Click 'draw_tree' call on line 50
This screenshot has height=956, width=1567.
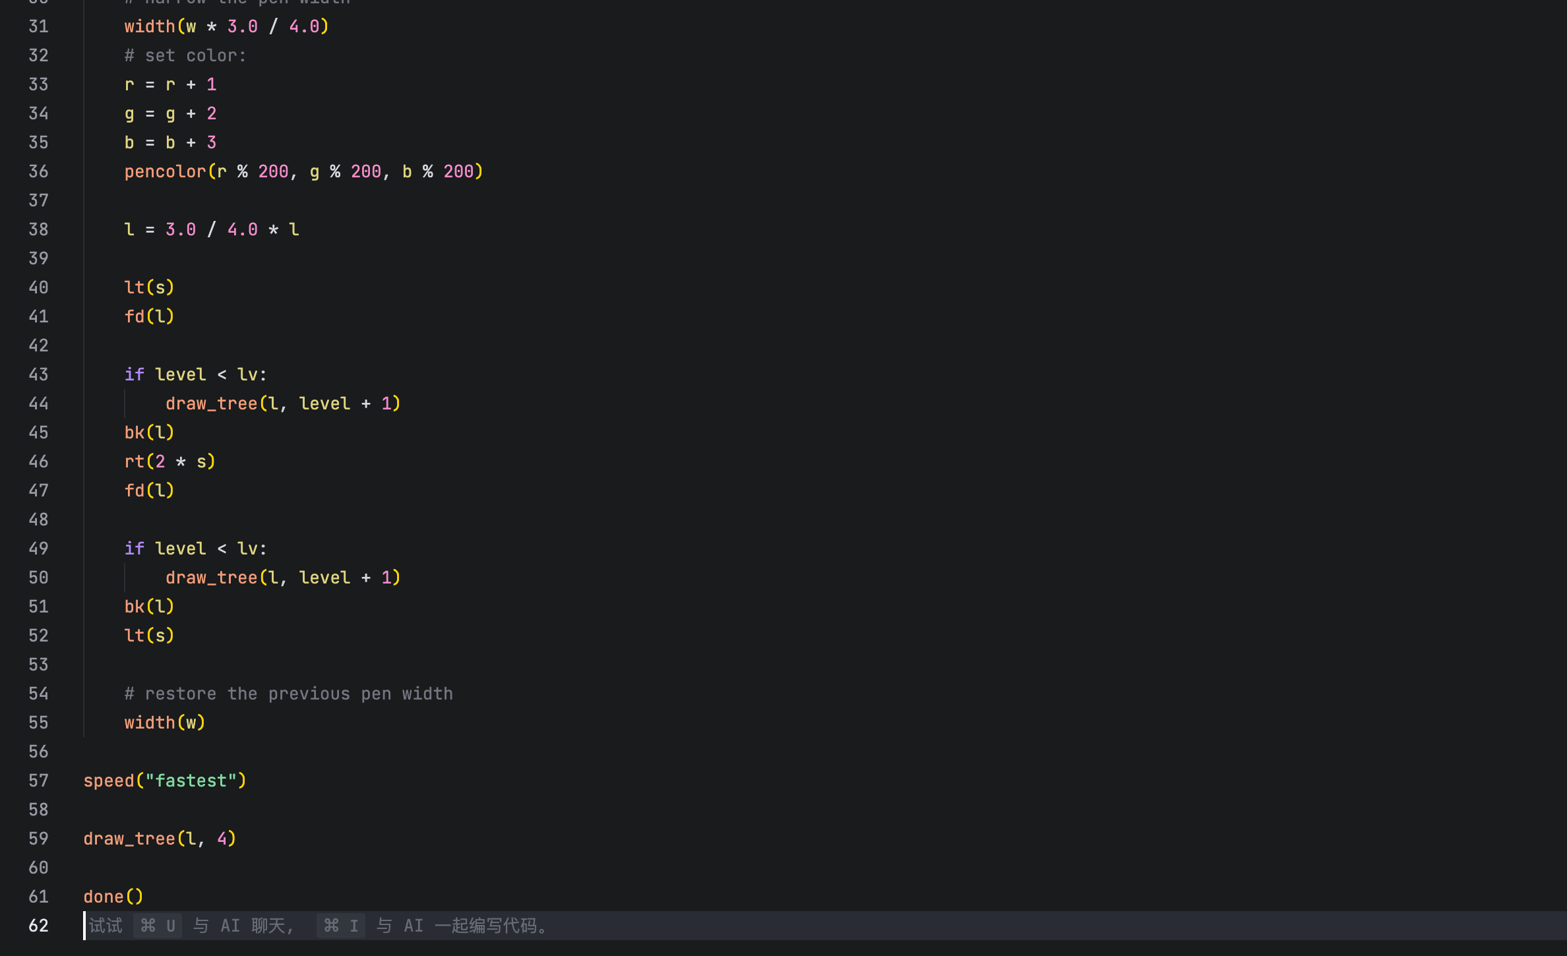click(211, 578)
